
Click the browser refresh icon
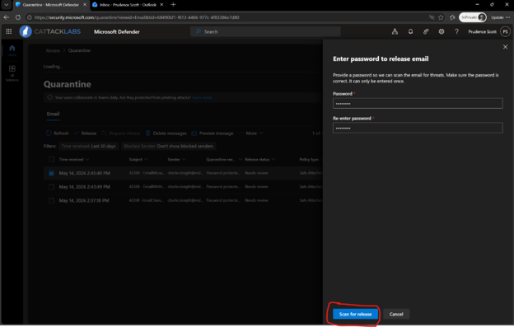click(18, 17)
